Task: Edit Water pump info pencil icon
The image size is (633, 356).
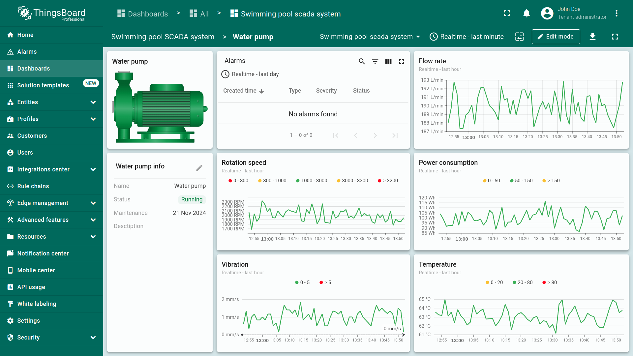Action: (199, 168)
